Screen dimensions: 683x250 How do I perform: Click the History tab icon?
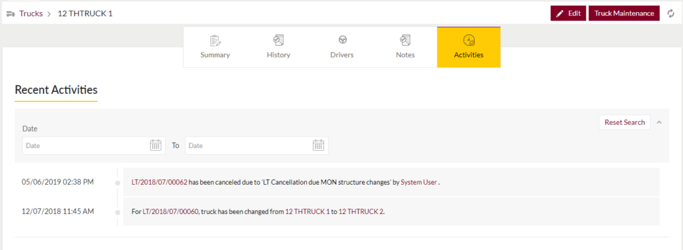click(x=278, y=41)
